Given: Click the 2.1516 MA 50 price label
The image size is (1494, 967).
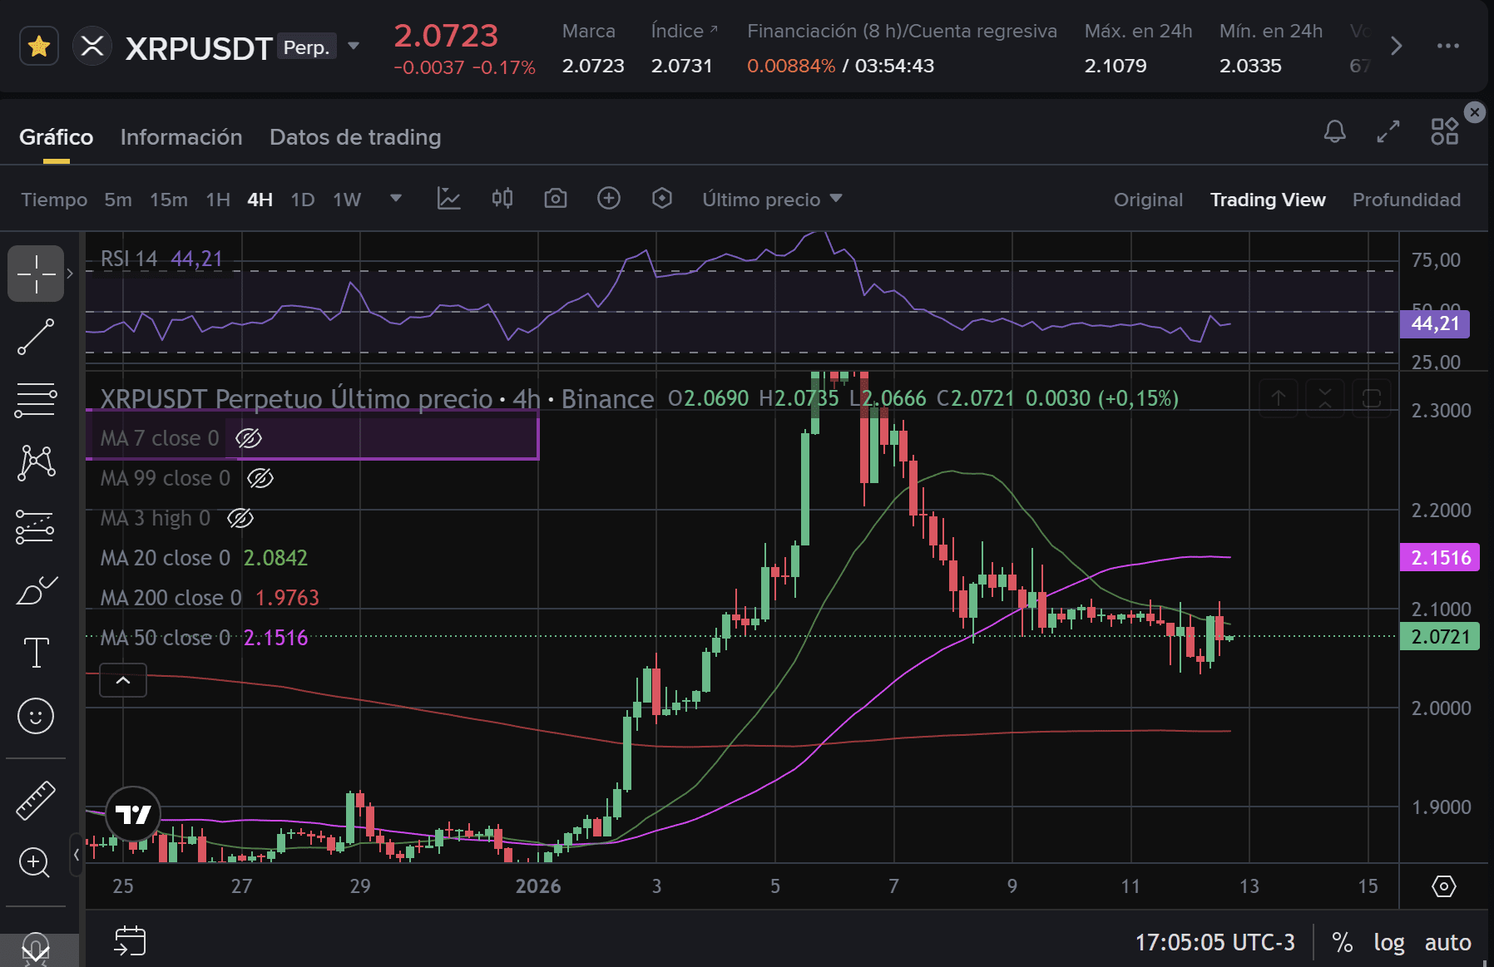Looking at the screenshot, I should (x=1442, y=557).
